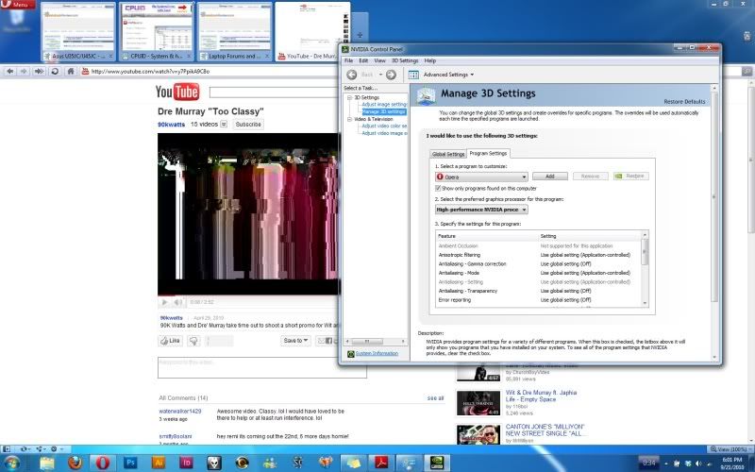Open Firefox from the Windows taskbar

(75, 462)
